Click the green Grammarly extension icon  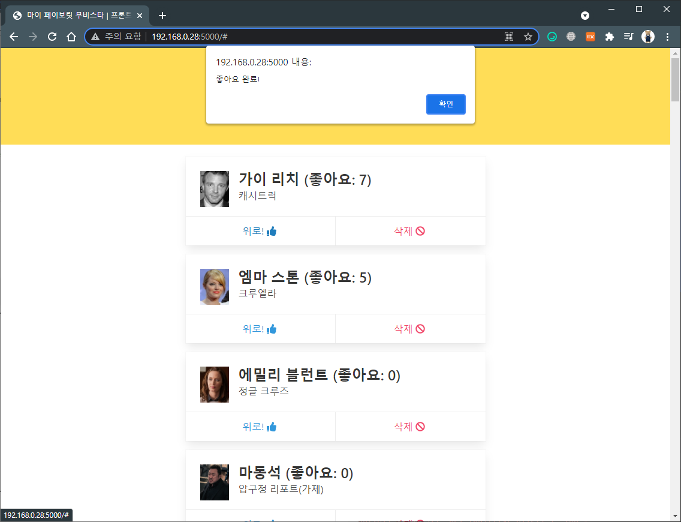pyautogui.click(x=552, y=37)
